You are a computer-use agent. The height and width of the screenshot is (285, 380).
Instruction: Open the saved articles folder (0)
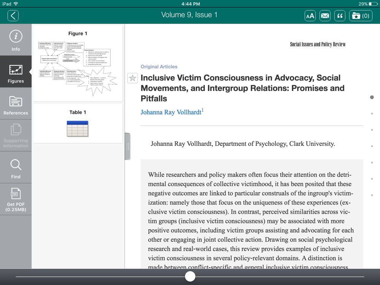coord(361,16)
